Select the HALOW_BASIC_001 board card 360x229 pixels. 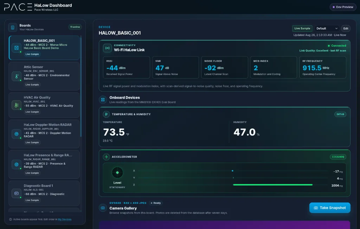pos(44,48)
